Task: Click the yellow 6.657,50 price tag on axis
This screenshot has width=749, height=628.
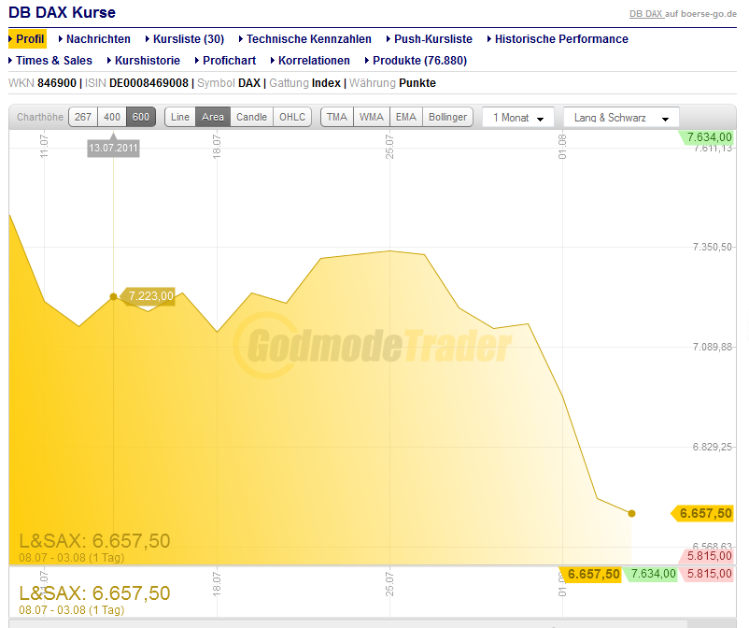Action: (702, 513)
